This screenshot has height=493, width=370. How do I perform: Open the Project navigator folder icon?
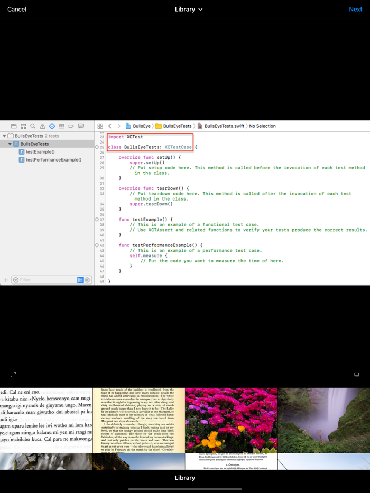click(x=14, y=126)
